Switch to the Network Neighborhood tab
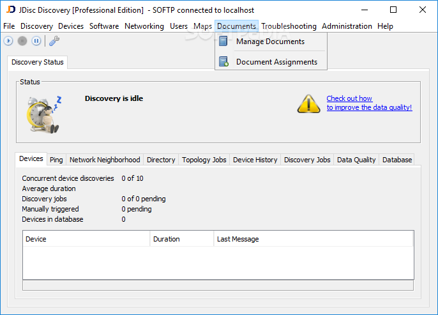This screenshot has width=438, height=315. (x=105, y=160)
